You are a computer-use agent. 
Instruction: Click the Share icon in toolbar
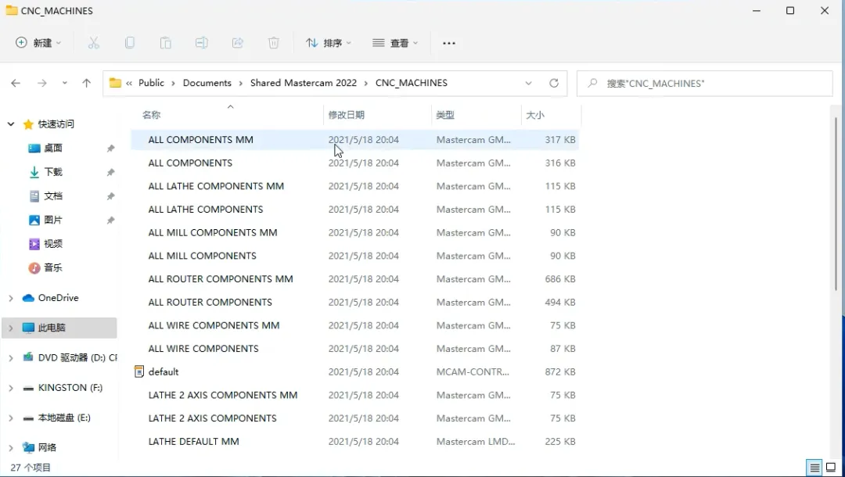238,43
